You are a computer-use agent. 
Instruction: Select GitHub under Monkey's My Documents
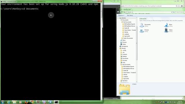[x=125, y=75]
